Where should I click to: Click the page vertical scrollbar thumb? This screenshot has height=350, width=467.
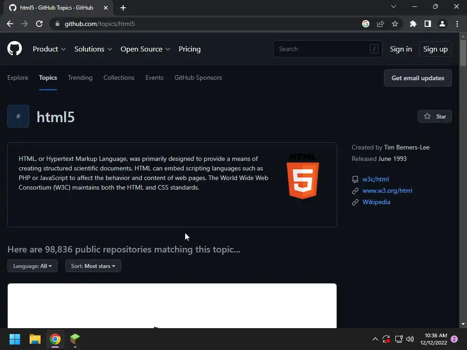463,53
